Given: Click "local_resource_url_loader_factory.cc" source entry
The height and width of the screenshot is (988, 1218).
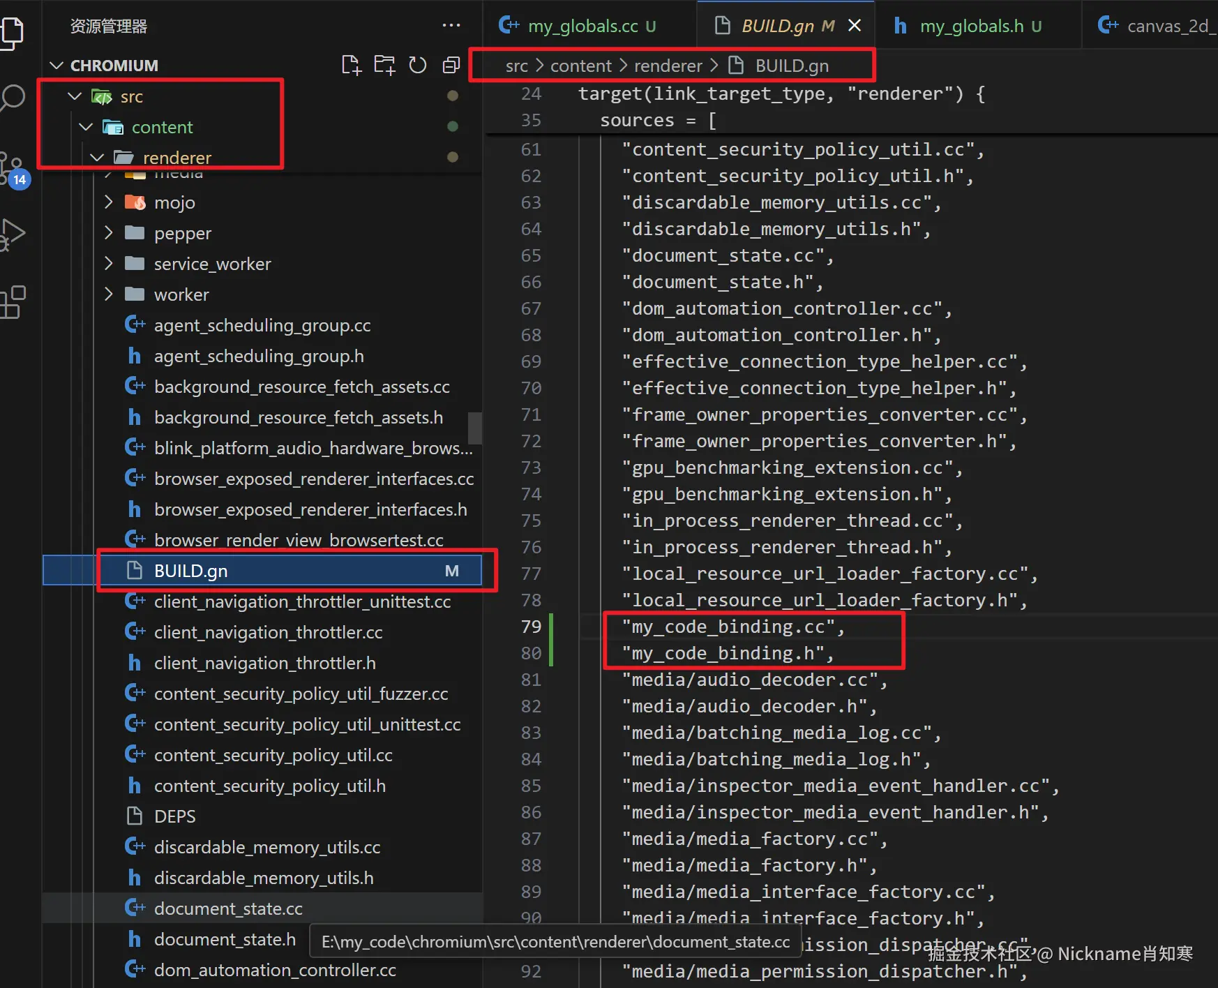Looking at the screenshot, I should pos(830,574).
